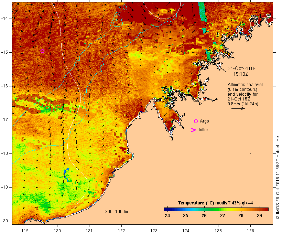This screenshot has width=282, height=234.
Task: Click the longitude axis label 119
Action: pos(25,231)
